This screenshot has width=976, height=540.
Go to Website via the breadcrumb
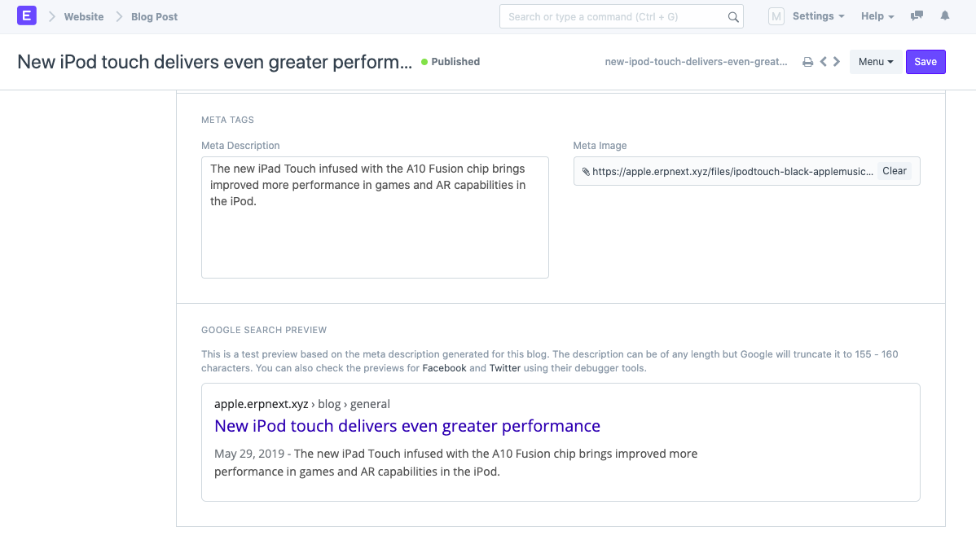83,15
